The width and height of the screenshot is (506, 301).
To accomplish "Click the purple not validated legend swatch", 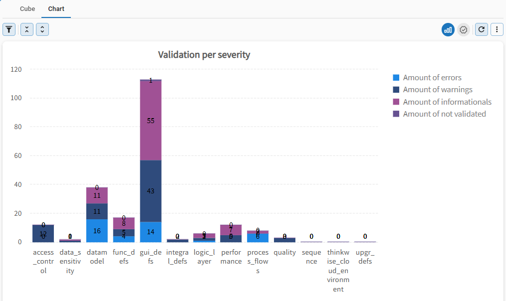I will [x=396, y=114].
